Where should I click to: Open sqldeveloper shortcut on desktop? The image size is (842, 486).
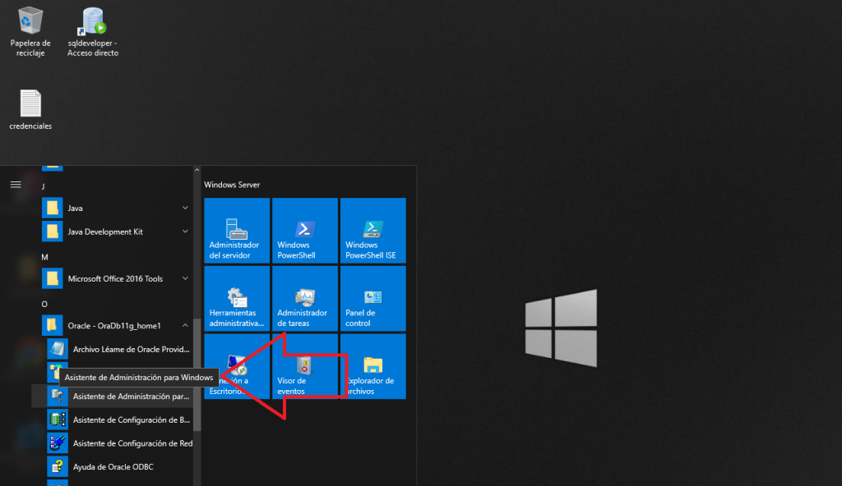pyautogui.click(x=92, y=31)
